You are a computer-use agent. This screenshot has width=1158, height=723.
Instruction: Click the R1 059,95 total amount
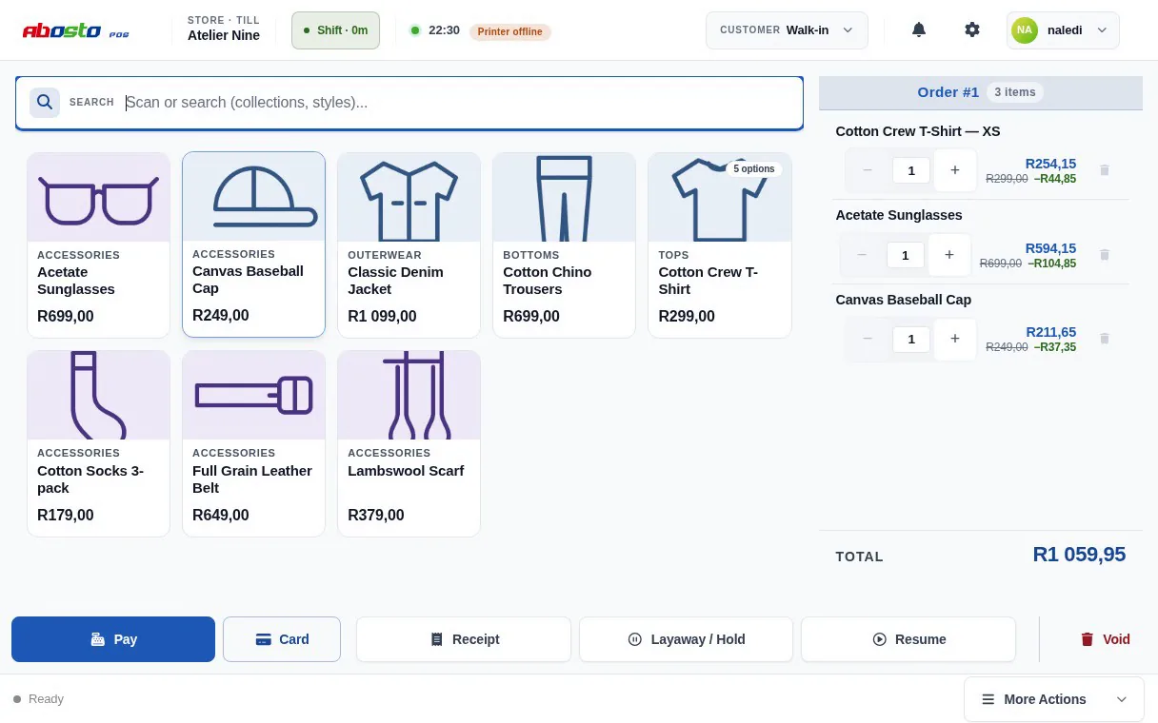click(1079, 555)
